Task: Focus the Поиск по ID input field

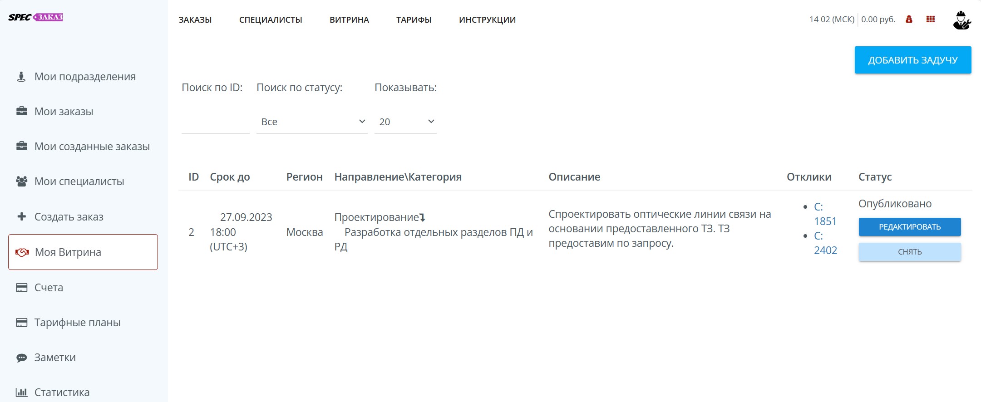Action: pyautogui.click(x=215, y=123)
